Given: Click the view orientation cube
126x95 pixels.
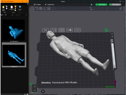Looking at the screenshot, I should [35, 88].
